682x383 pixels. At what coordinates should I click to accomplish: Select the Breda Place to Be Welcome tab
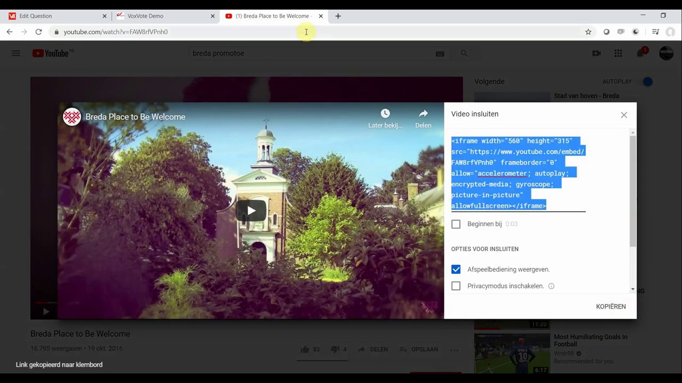[x=273, y=16]
